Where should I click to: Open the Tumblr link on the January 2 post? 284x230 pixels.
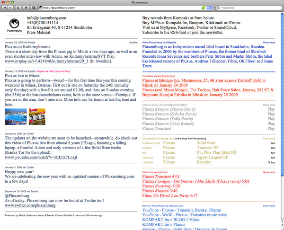pos(30,168)
